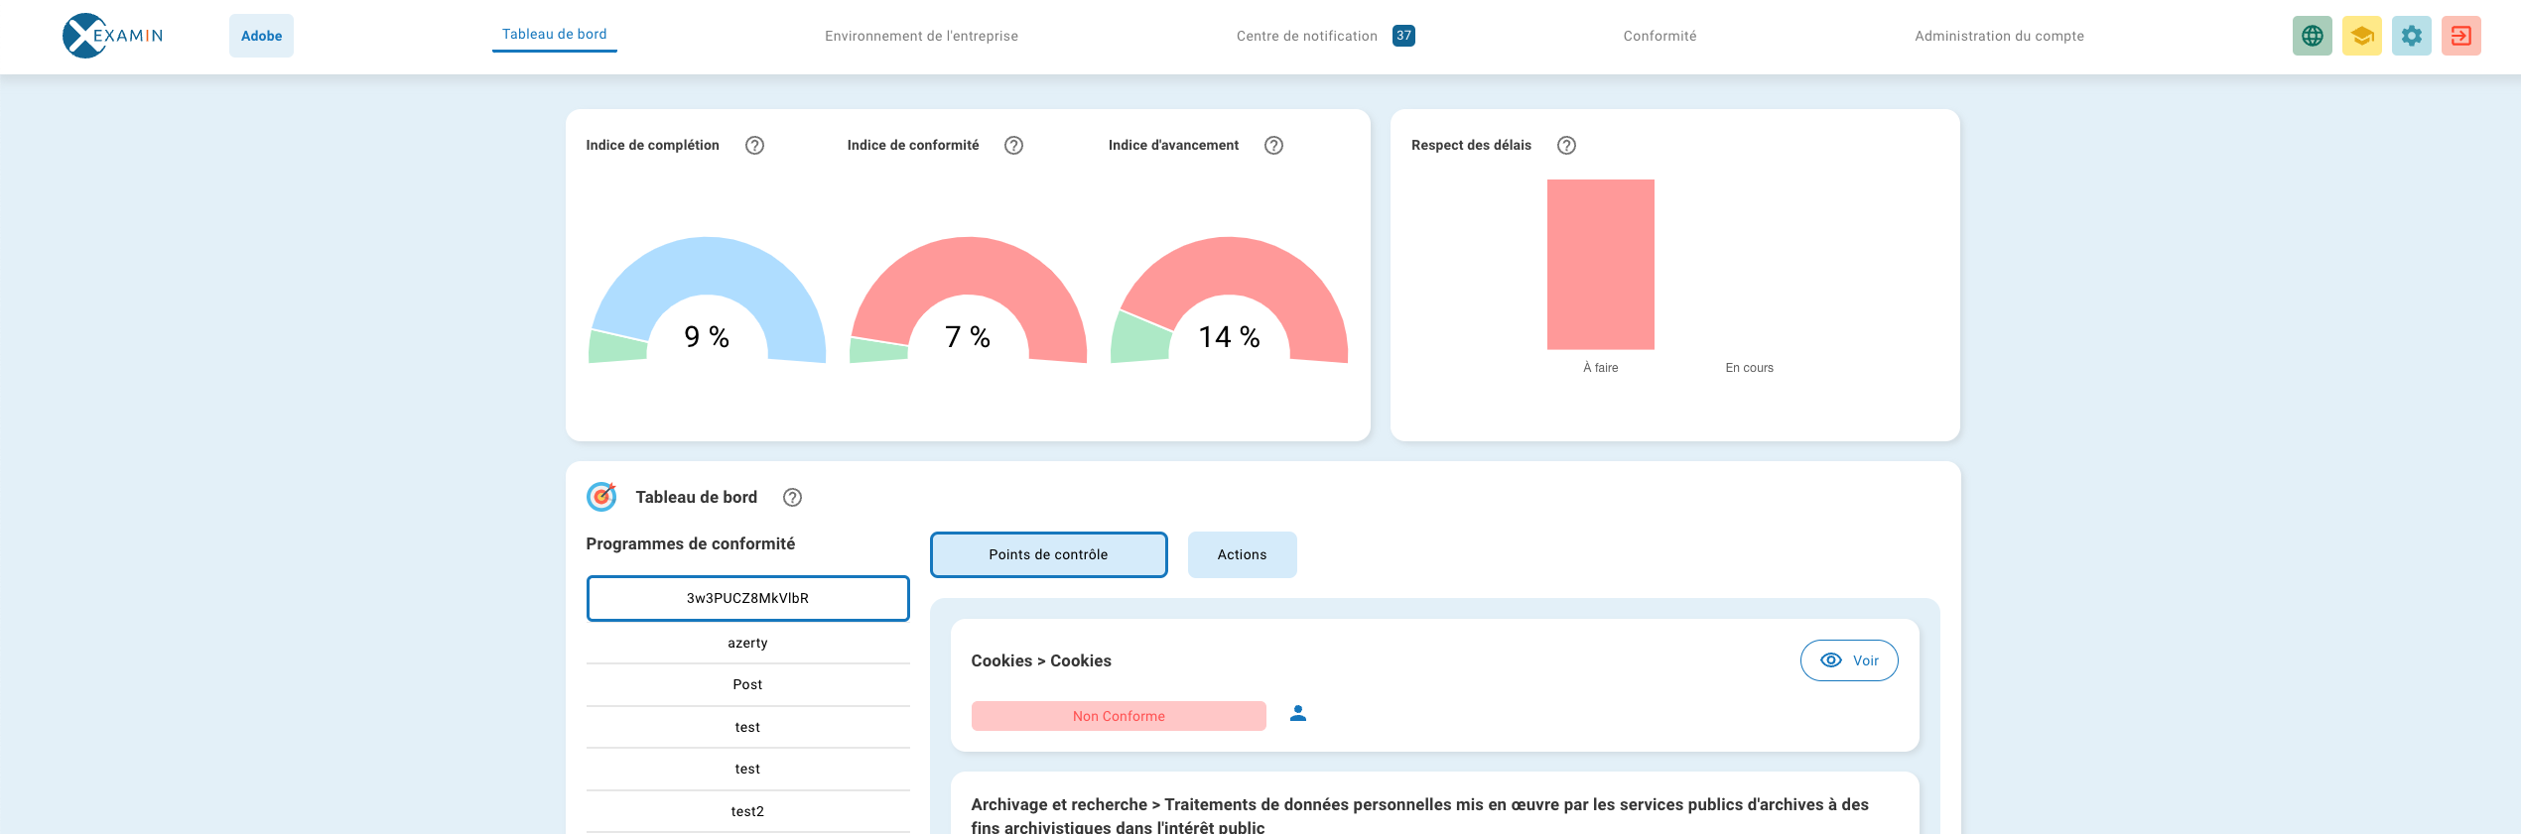Image resolution: width=2521 pixels, height=834 pixels.
Task: Open help for Indice de complétion
Action: [x=754, y=146]
